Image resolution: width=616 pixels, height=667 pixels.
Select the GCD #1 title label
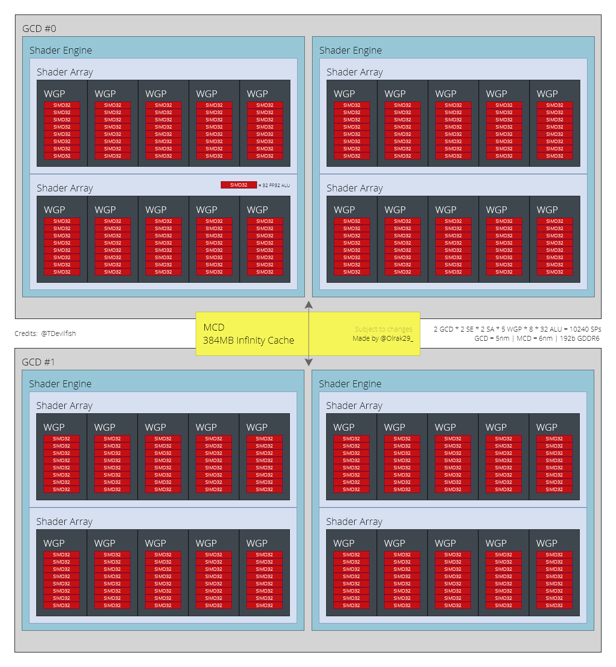point(39,362)
